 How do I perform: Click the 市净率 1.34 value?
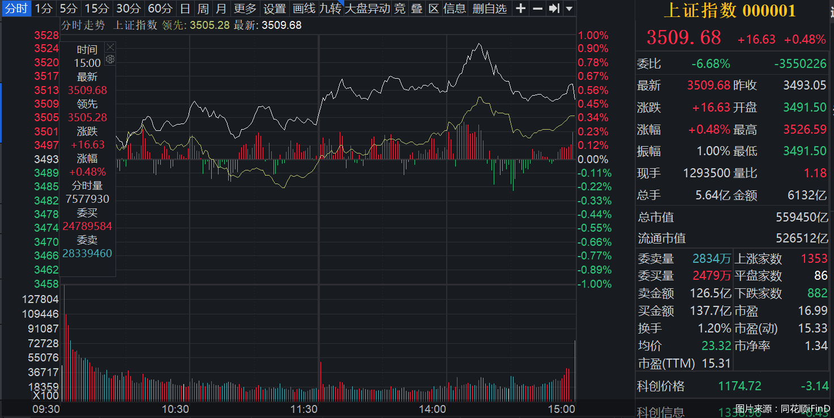[816, 346]
